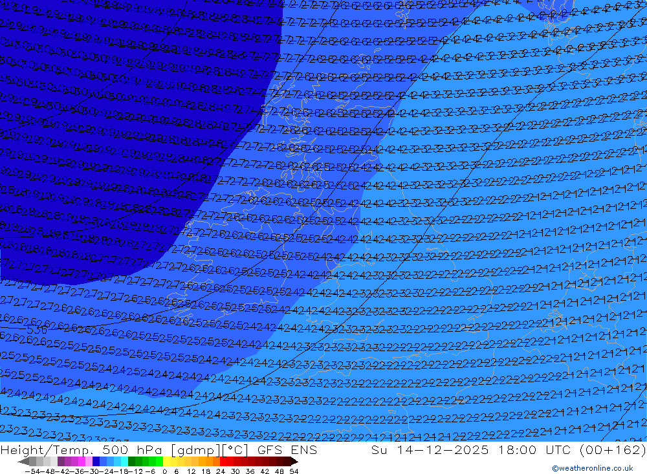Pick the bright yellow 0 degree legend swatch
The width and height of the screenshot is (647, 474).
(166, 461)
